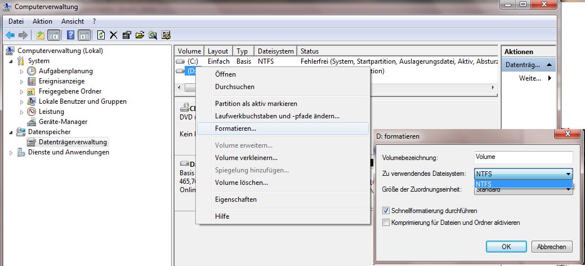585x266 pixels.
Task: Choose Formatieren... in context menu
Action: [283, 128]
